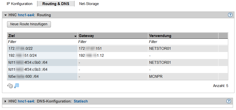Screen dimensions: 236x110
Task: Sort by the Verwendung column header
Action: (183, 36)
